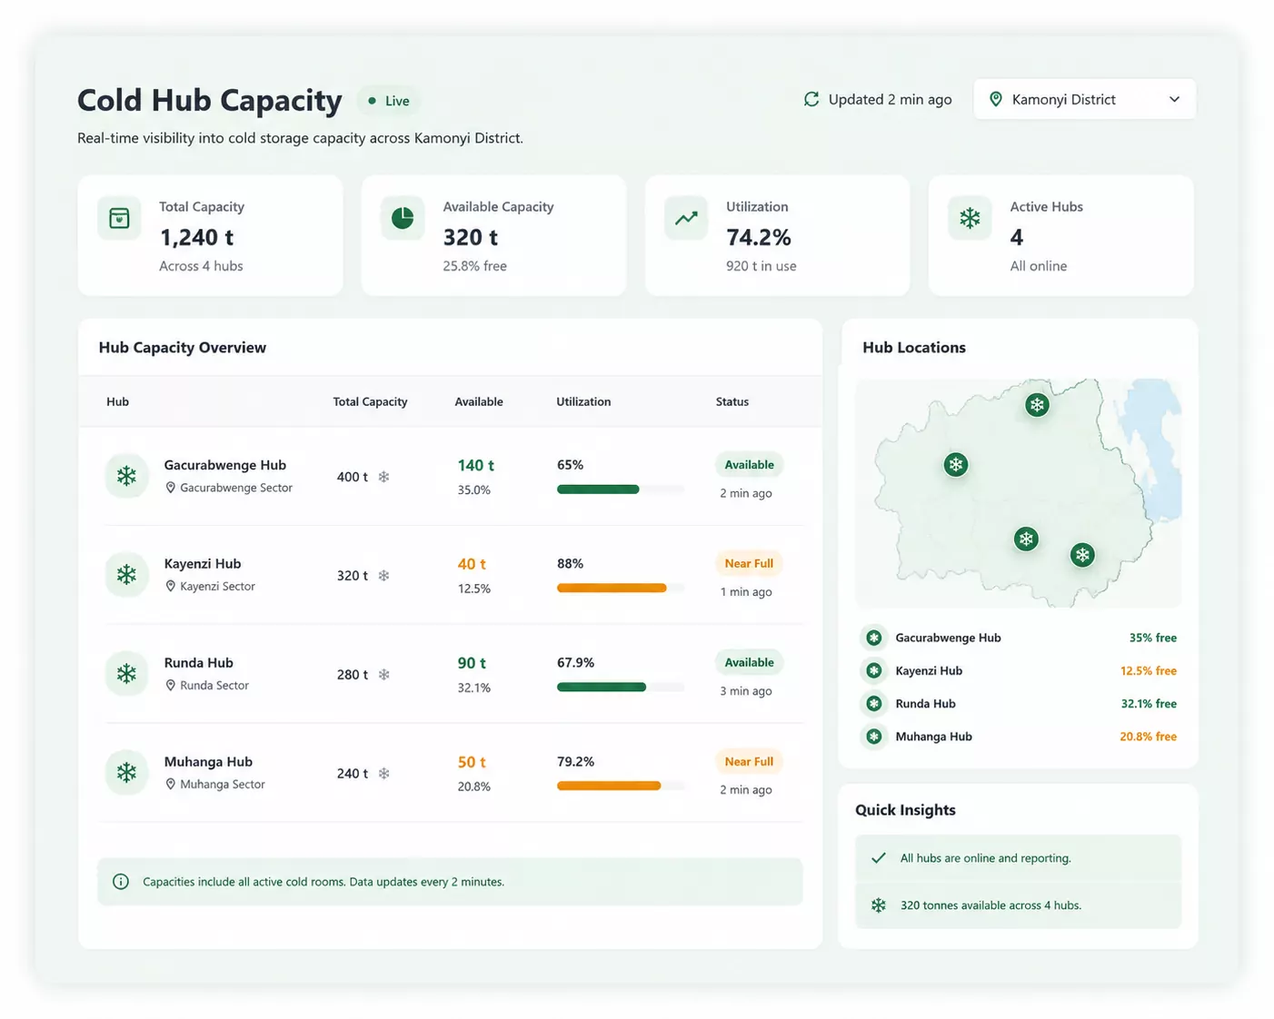Click the small snowflake next to 240 t
Image resolution: width=1274 pixels, height=1019 pixels.
(x=383, y=774)
